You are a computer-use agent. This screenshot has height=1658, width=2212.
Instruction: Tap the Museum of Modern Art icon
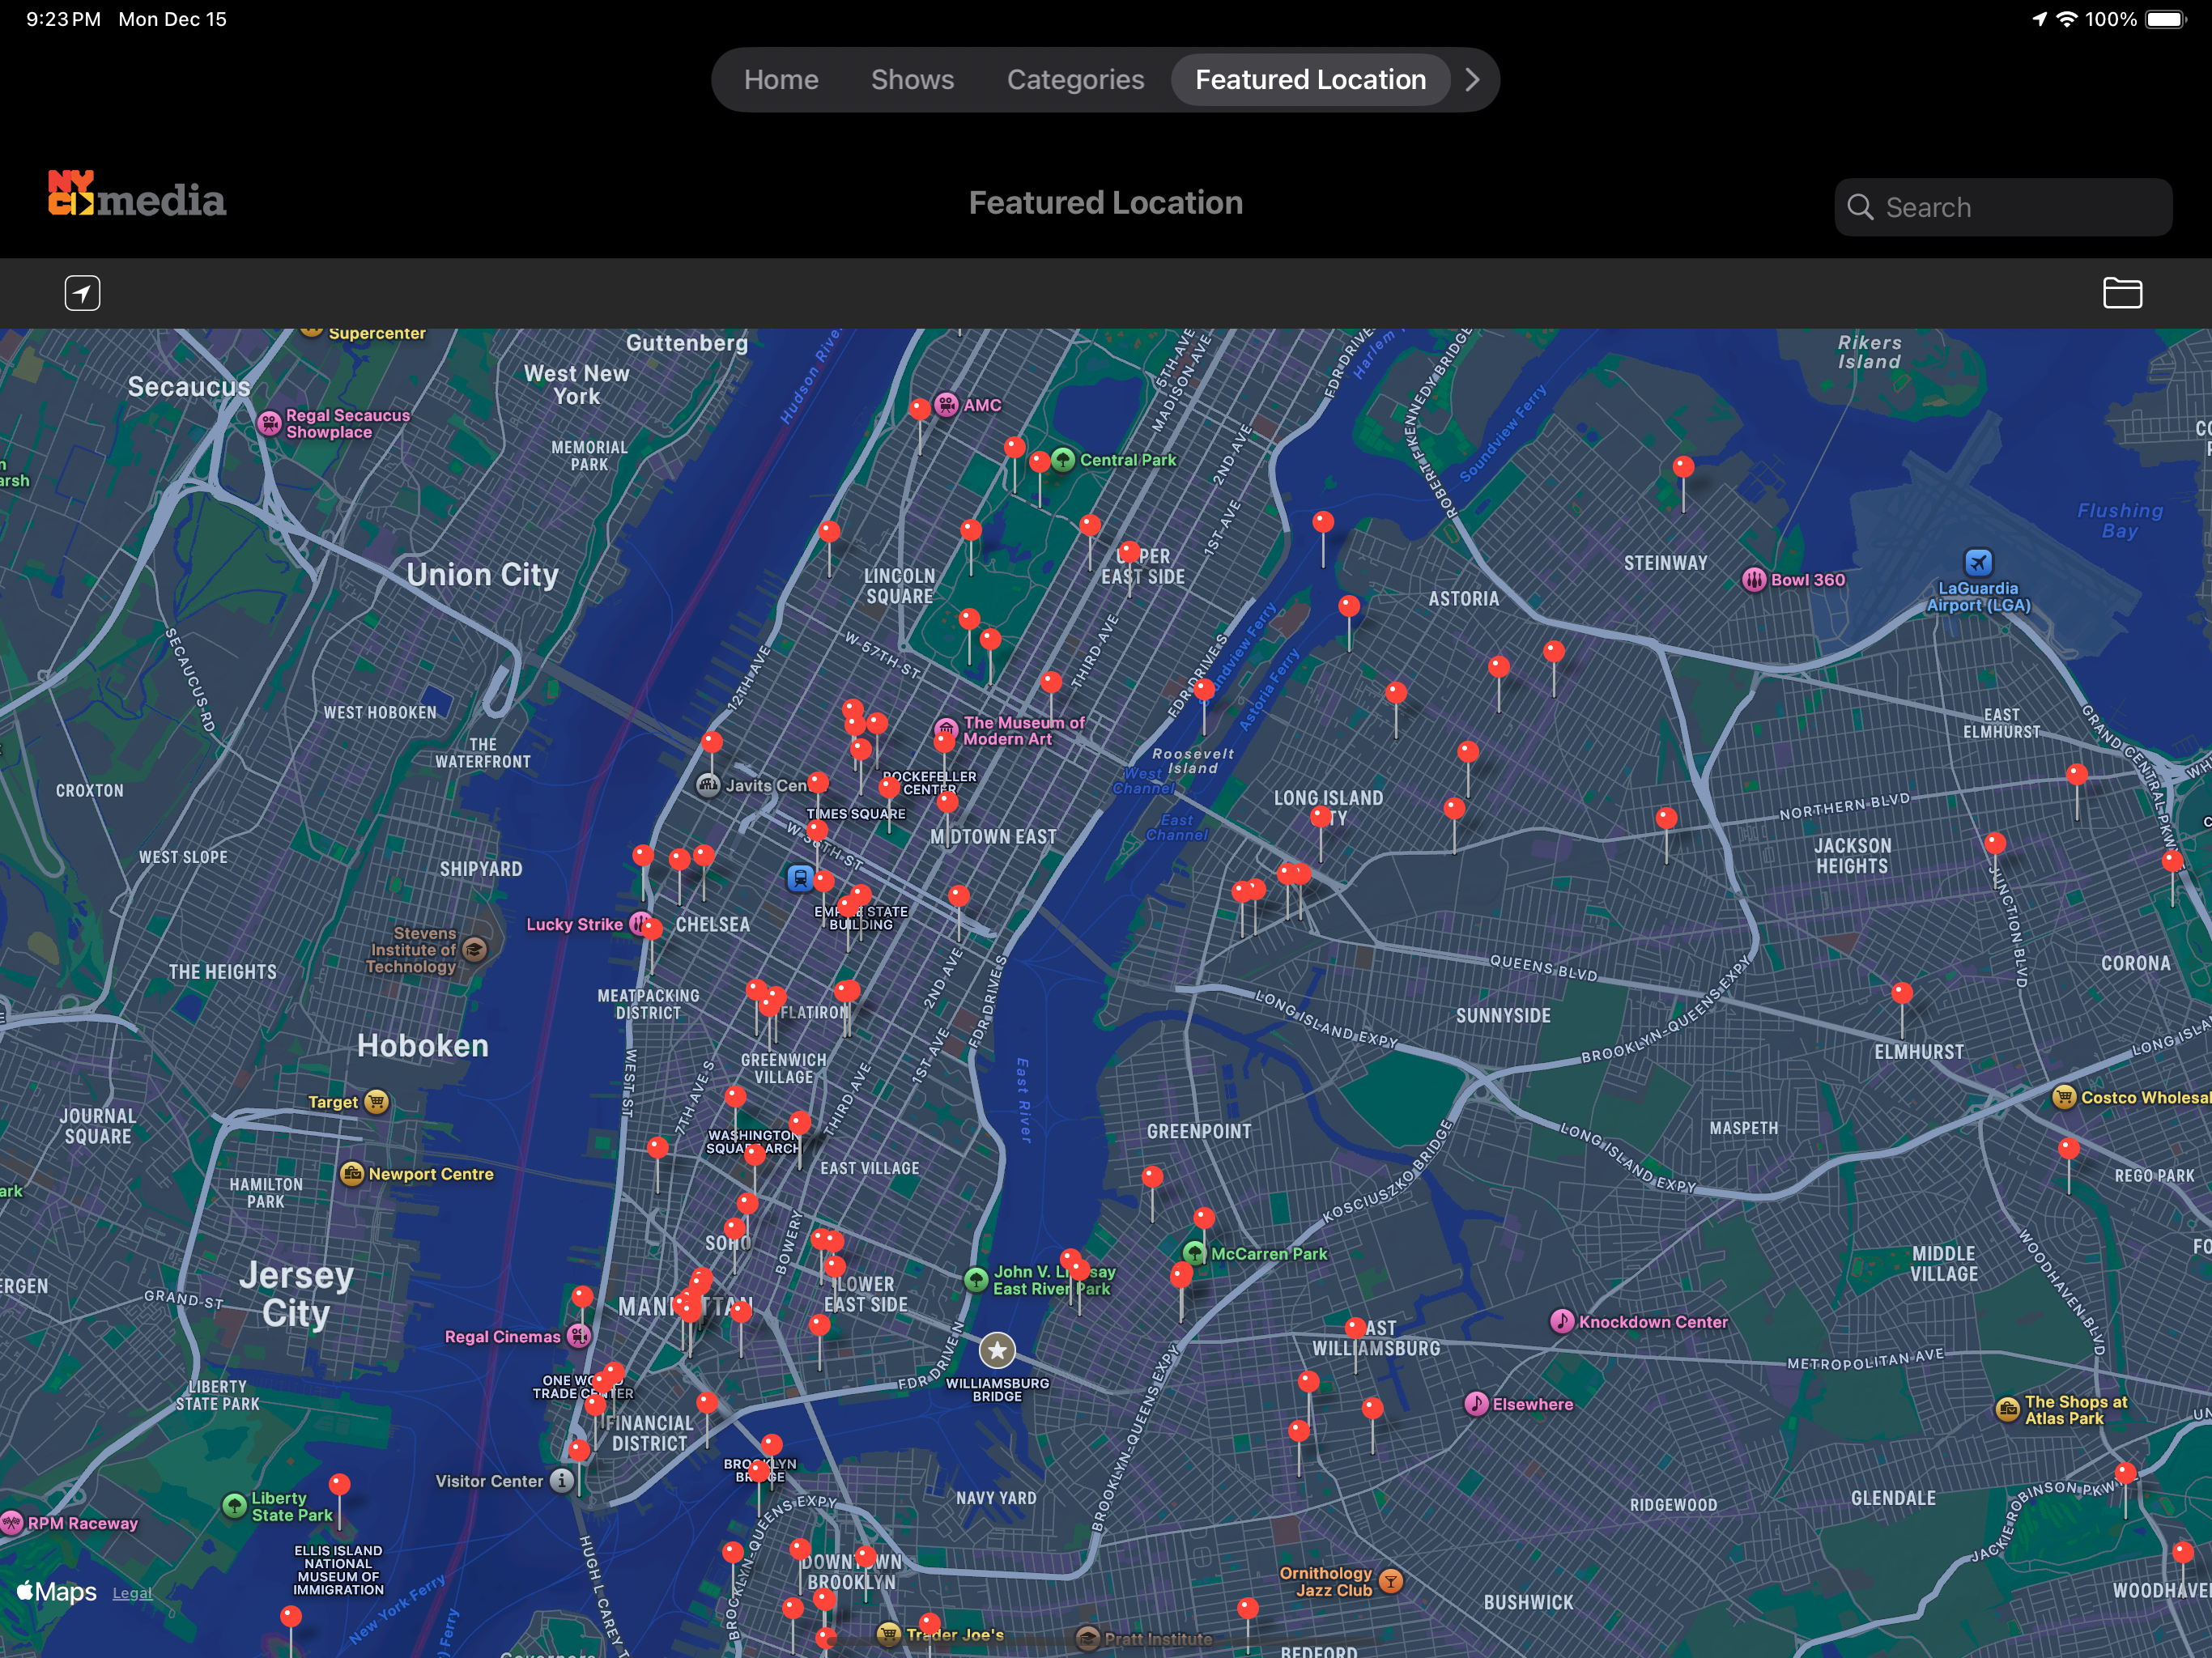(946, 729)
